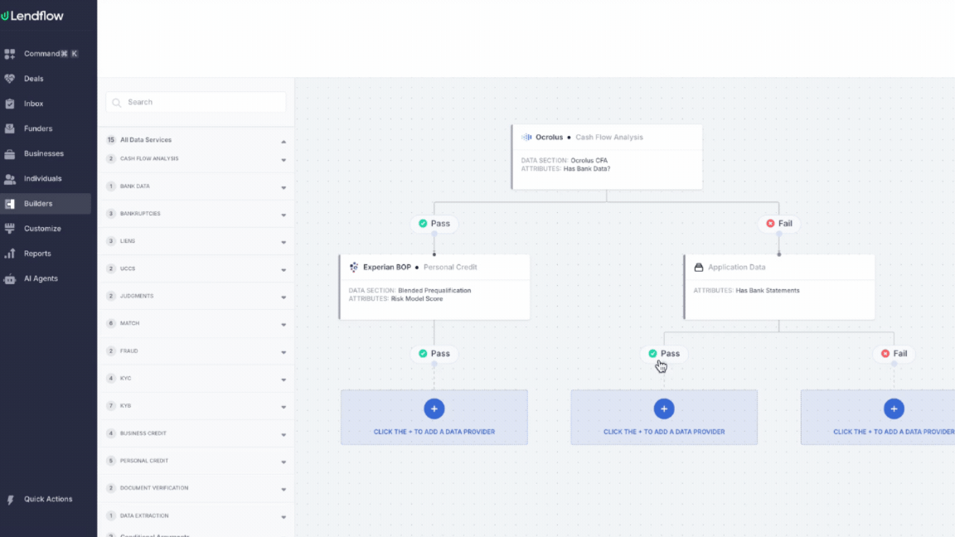Expand Fraud category
955x537 pixels.
point(284,352)
